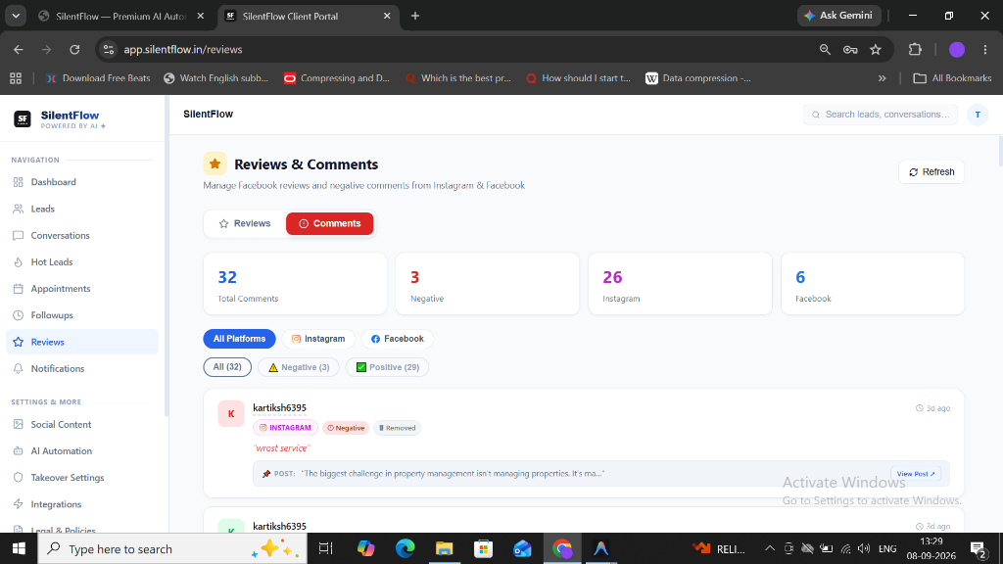Go to Conversations in sidebar
The width and height of the screenshot is (1003, 564).
pyautogui.click(x=82, y=235)
